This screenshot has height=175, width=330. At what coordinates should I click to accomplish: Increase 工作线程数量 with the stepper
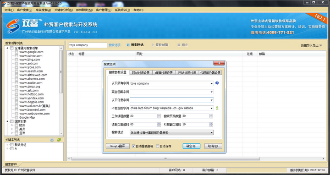pos(159,115)
